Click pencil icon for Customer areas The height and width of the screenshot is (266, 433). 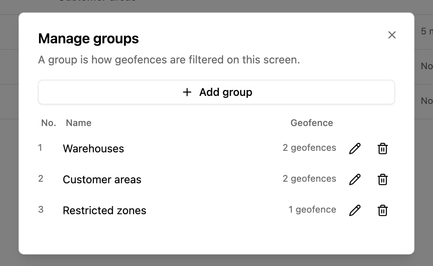click(x=355, y=179)
